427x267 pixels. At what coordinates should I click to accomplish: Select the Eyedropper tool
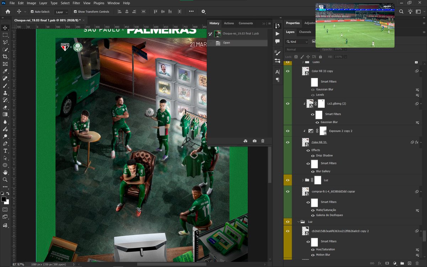tap(5, 71)
